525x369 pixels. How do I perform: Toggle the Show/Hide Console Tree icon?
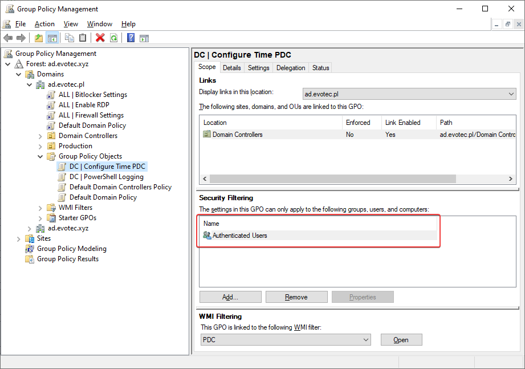[51, 38]
